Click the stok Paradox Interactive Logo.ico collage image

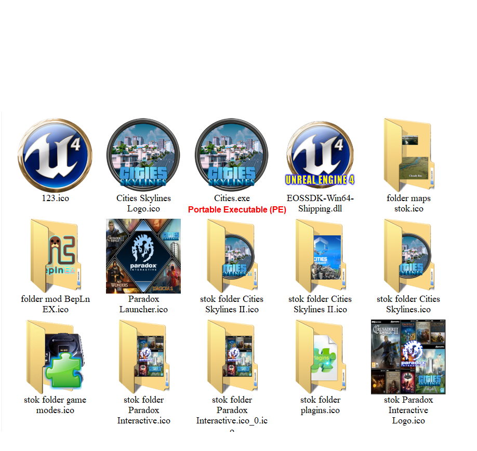click(x=408, y=357)
